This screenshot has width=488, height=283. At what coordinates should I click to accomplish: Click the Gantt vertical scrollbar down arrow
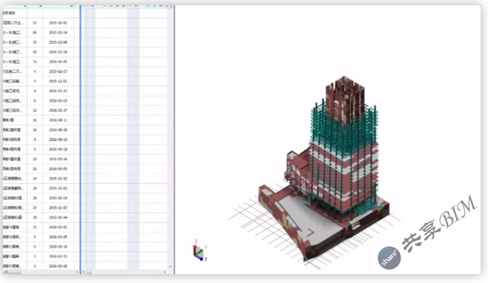tap(170, 267)
